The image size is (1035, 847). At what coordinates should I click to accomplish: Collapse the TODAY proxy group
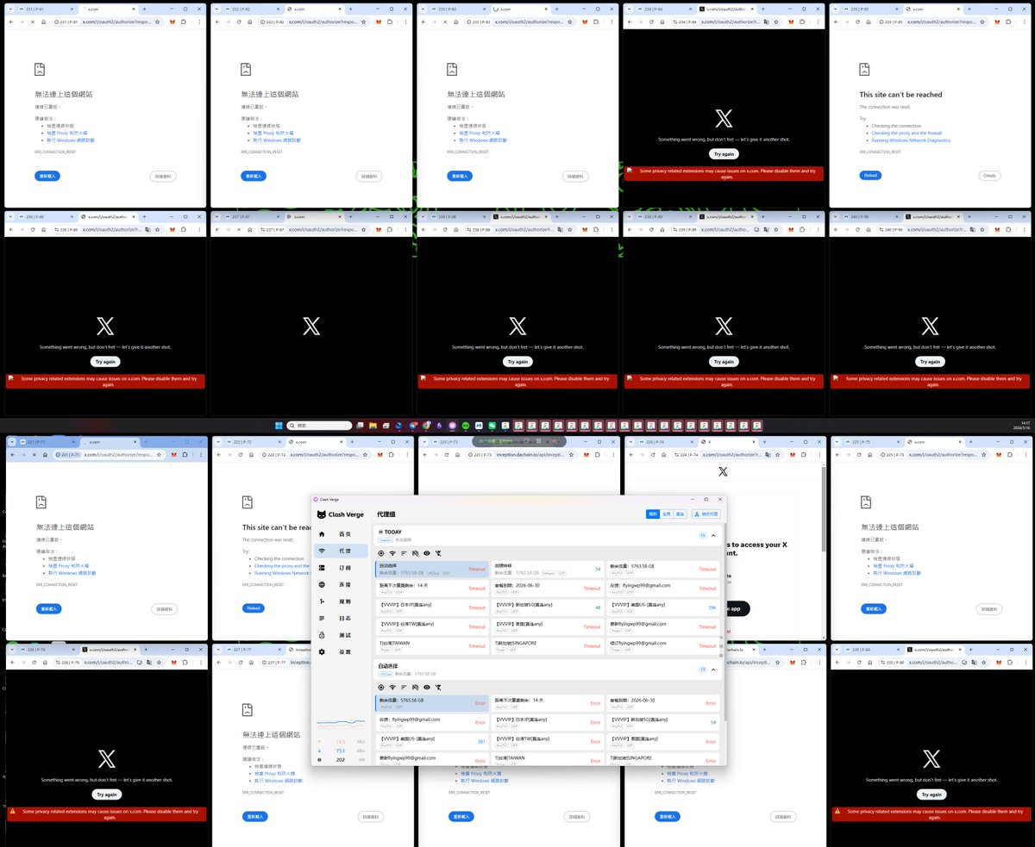[x=713, y=535]
